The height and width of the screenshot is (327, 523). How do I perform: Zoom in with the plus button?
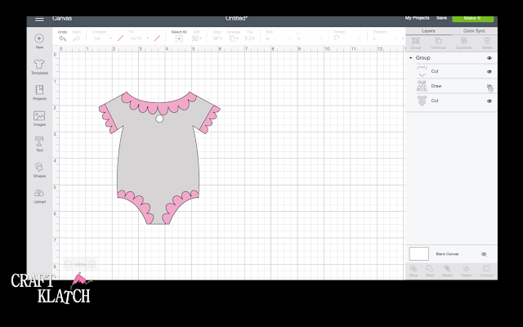point(92,264)
